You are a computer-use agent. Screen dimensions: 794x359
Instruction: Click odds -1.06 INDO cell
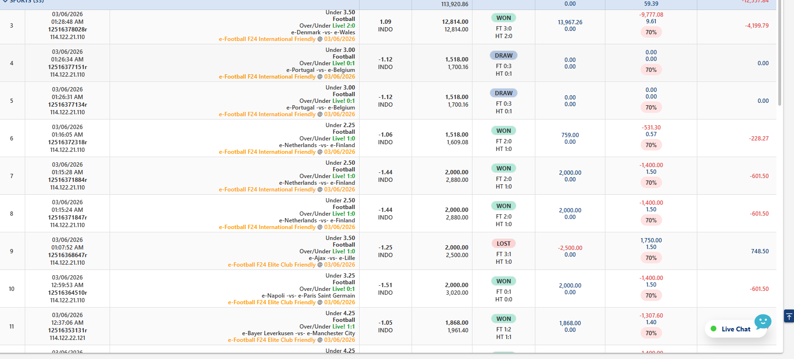[x=385, y=139]
